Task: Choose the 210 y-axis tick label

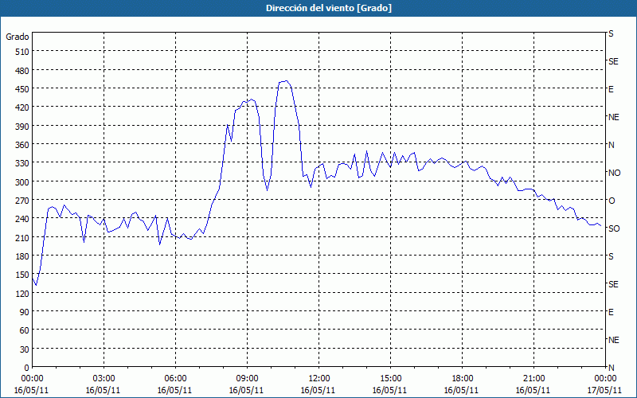Action: tap(22, 238)
